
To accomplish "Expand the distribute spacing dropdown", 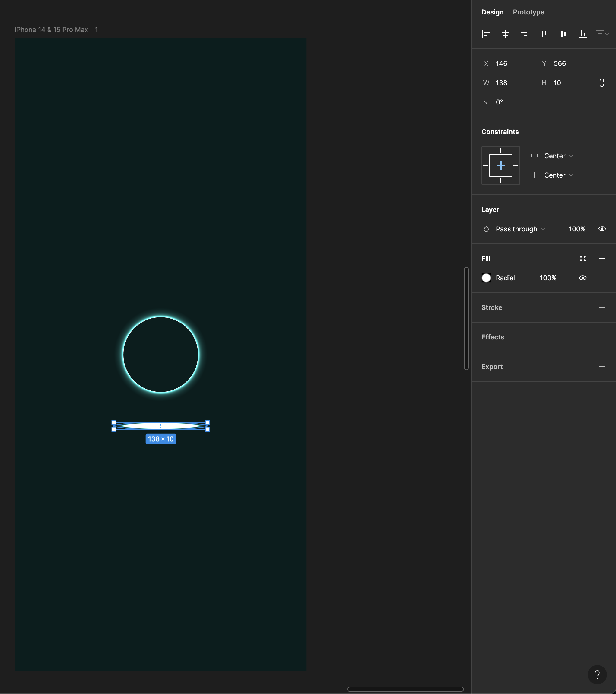I will (x=602, y=34).
